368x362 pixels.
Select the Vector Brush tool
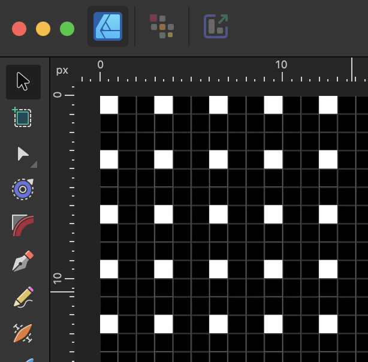tap(23, 333)
